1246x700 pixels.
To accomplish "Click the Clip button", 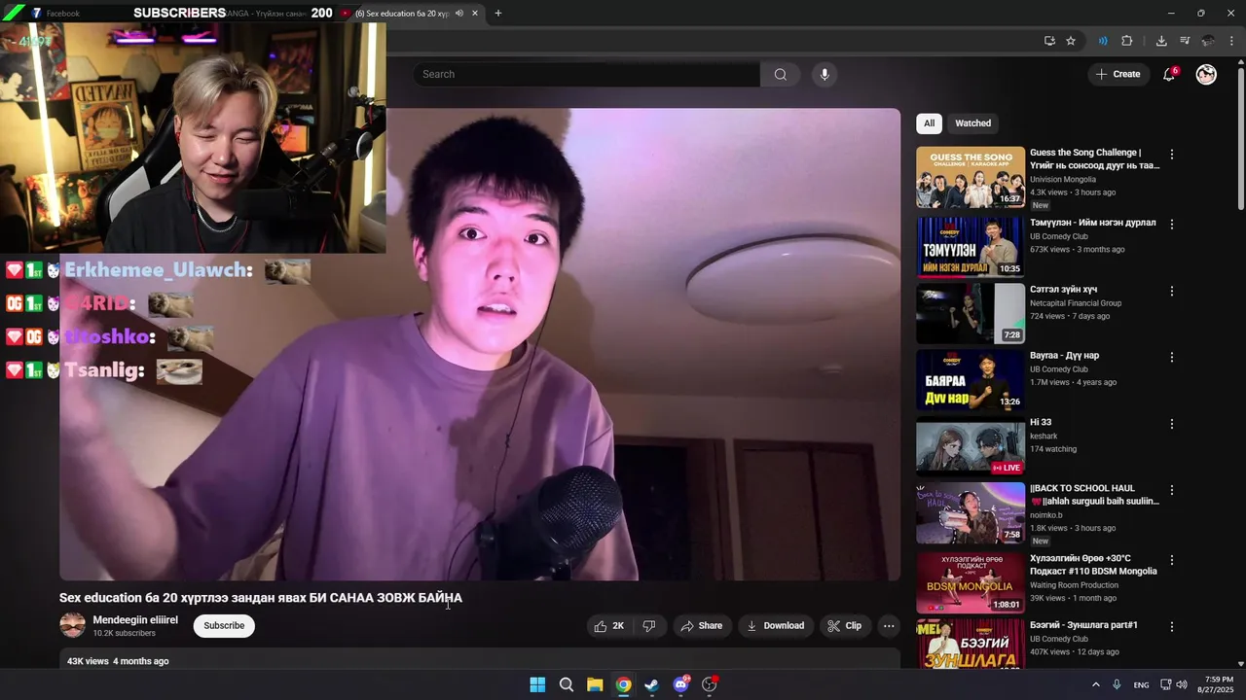I will click(844, 626).
